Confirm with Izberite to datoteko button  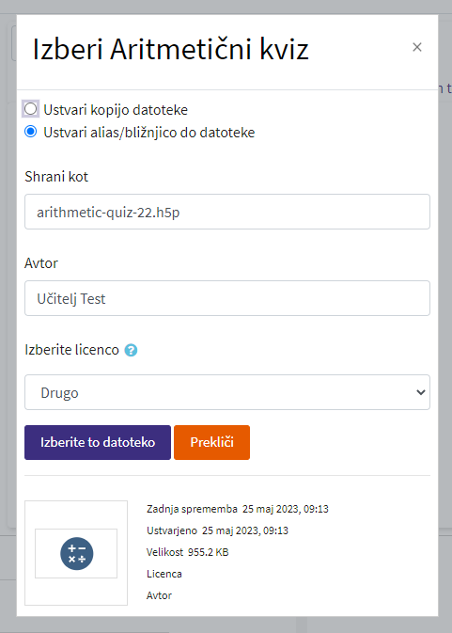(98, 442)
